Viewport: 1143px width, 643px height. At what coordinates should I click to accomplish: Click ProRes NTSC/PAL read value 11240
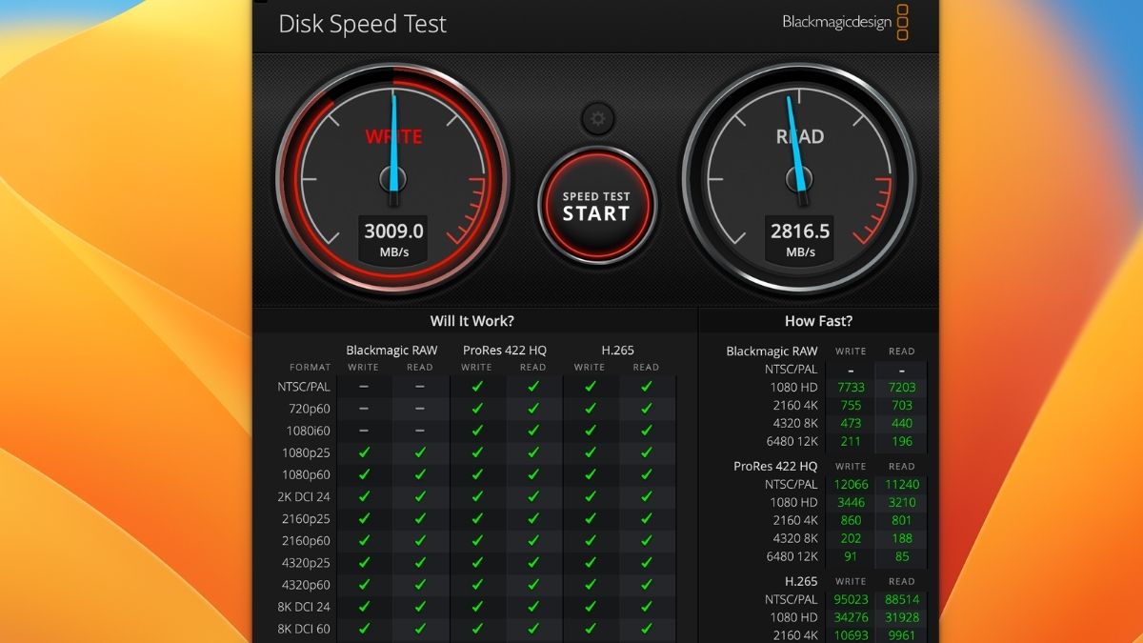tap(901, 484)
